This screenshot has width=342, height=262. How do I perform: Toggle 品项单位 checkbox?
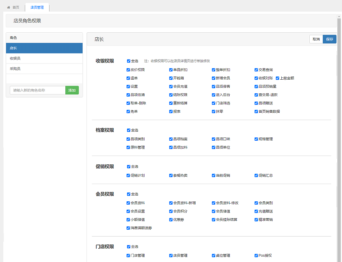(x=214, y=147)
